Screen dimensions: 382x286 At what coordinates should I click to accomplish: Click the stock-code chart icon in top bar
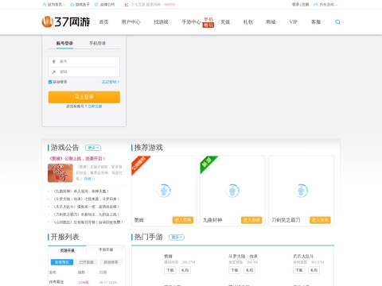click(x=127, y=5)
